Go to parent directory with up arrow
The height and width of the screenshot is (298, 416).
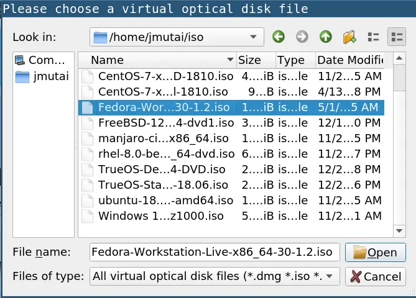[326, 37]
